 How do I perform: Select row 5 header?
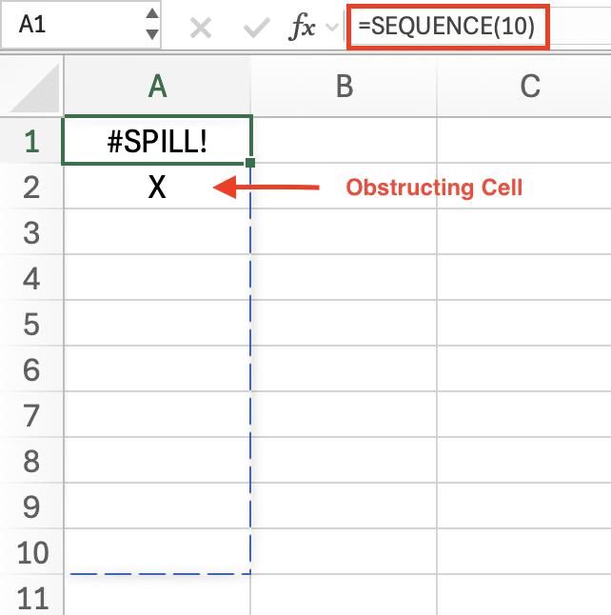(x=31, y=323)
